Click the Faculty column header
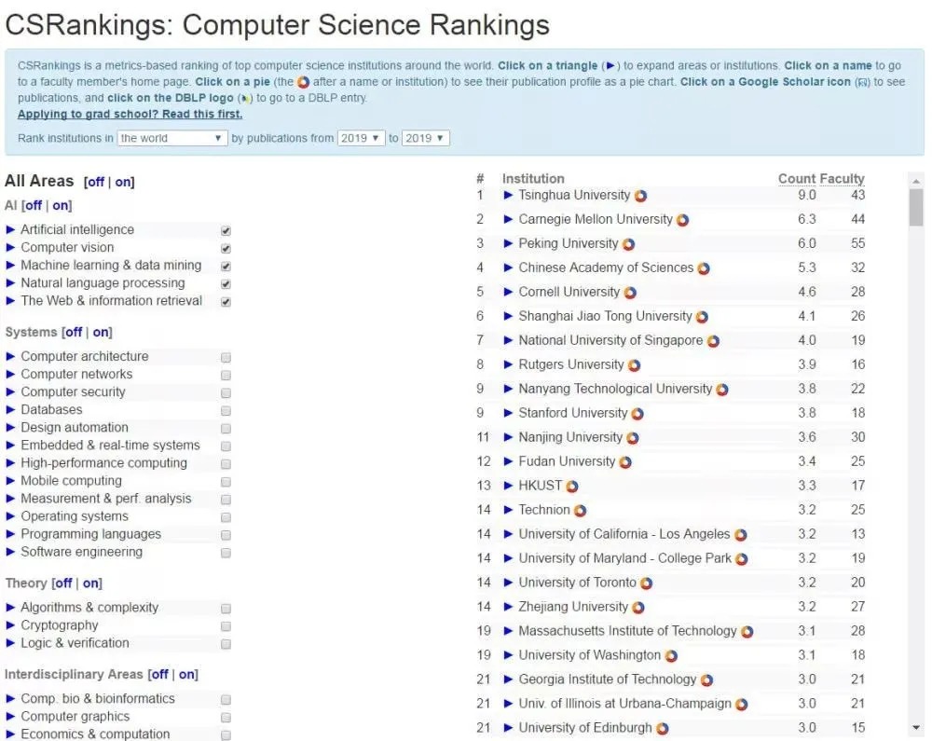 click(843, 179)
